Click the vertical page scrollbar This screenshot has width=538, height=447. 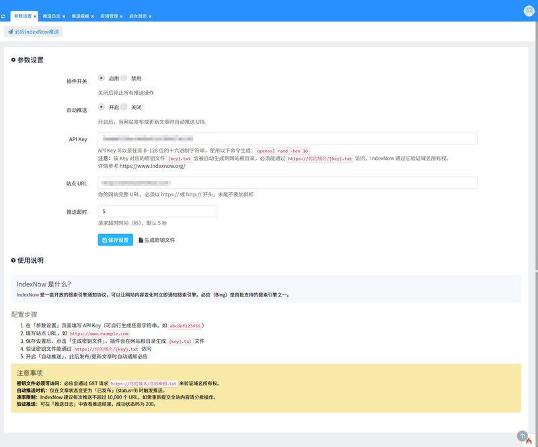click(x=536, y=146)
